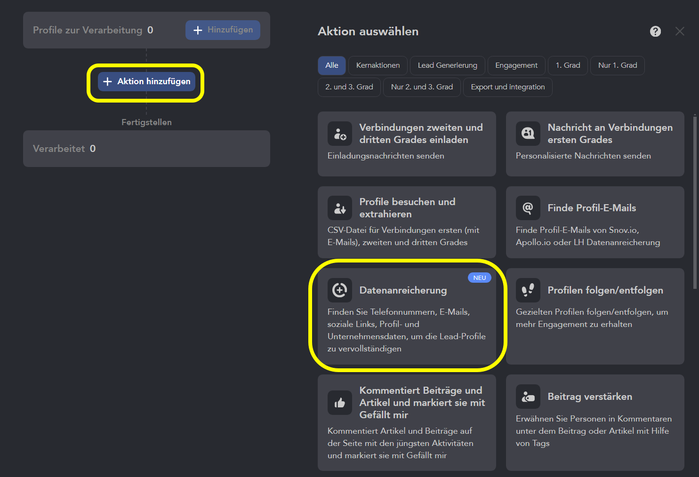Show Engagement actions only

pos(516,65)
